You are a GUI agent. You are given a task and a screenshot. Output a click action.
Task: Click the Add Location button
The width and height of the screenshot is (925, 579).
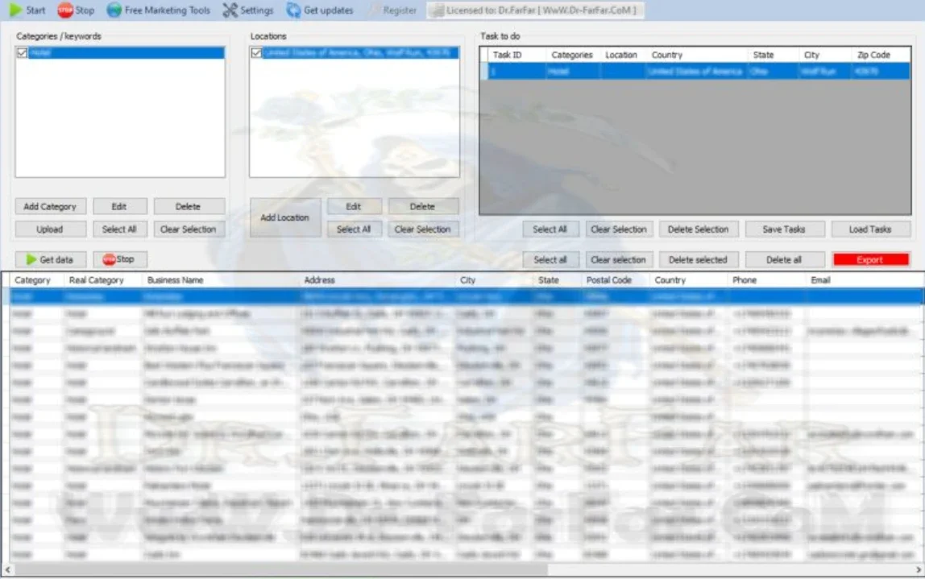(x=285, y=217)
